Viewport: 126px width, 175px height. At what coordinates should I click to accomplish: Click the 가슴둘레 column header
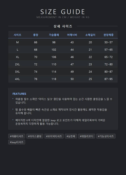pos(54,35)
